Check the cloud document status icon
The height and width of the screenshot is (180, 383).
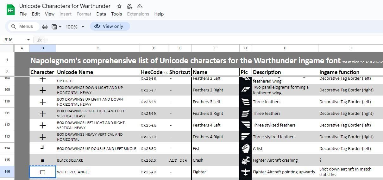139,6
